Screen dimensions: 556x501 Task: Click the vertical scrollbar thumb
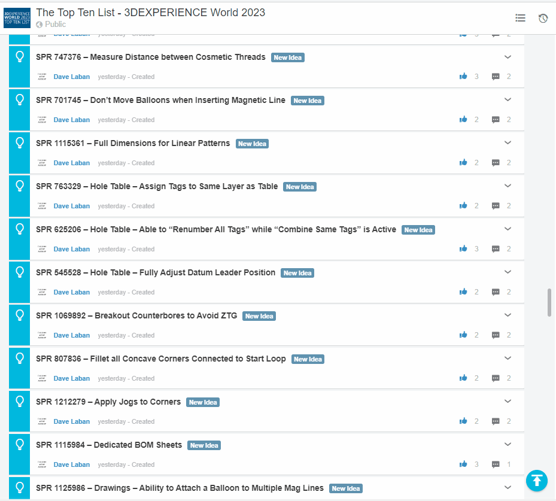[x=549, y=302]
